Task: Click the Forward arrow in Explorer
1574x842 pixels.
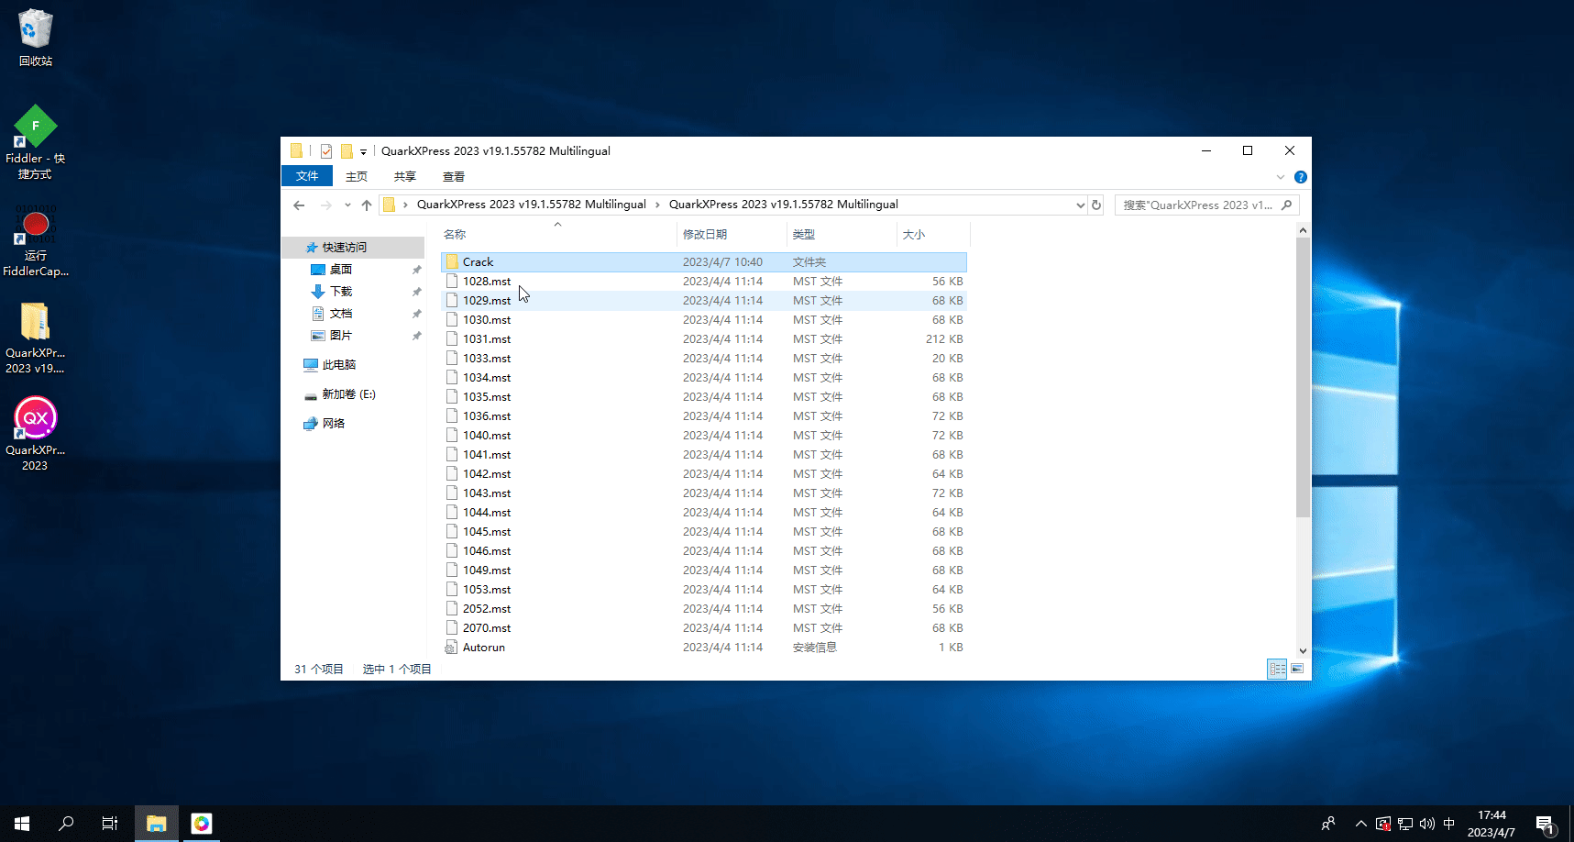Action: click(x=325, y=205)
